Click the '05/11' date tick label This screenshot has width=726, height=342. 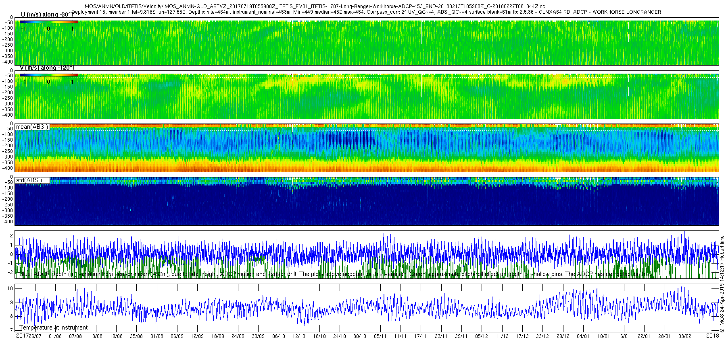[x=380, y=336]
